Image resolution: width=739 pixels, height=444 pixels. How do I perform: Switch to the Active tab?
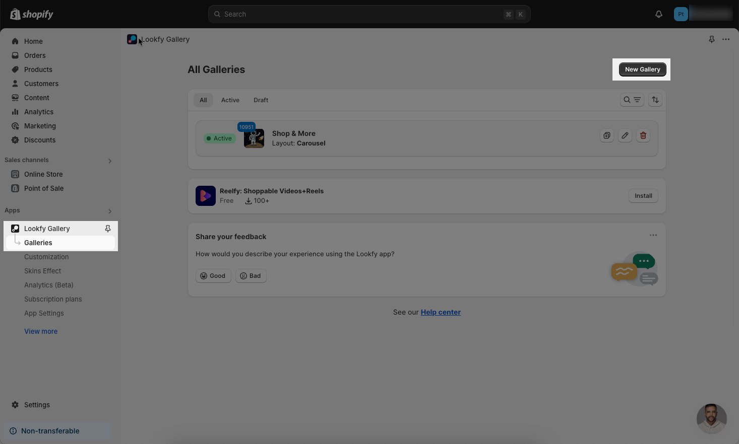click(230, 100)
